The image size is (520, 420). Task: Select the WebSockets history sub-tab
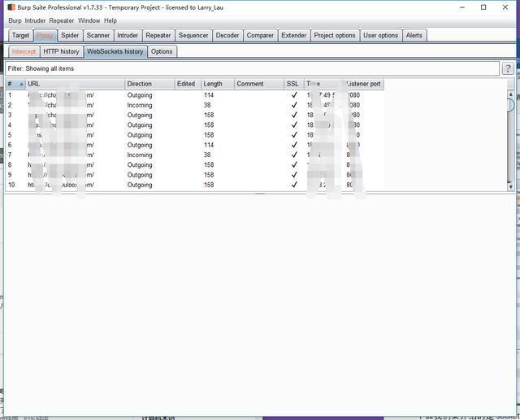point(115,51)
